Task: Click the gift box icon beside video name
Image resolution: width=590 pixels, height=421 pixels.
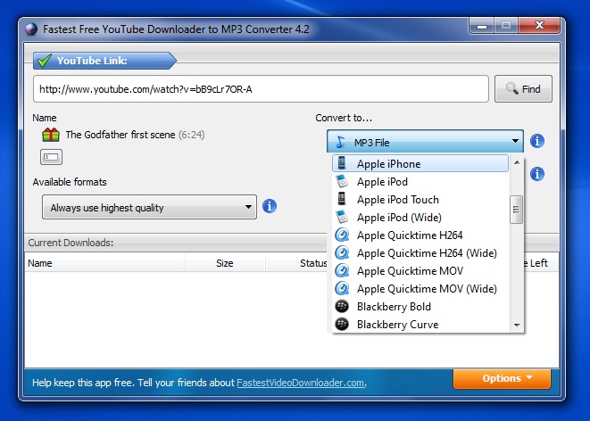Action: pyautogui.click(x=51, y=135)
